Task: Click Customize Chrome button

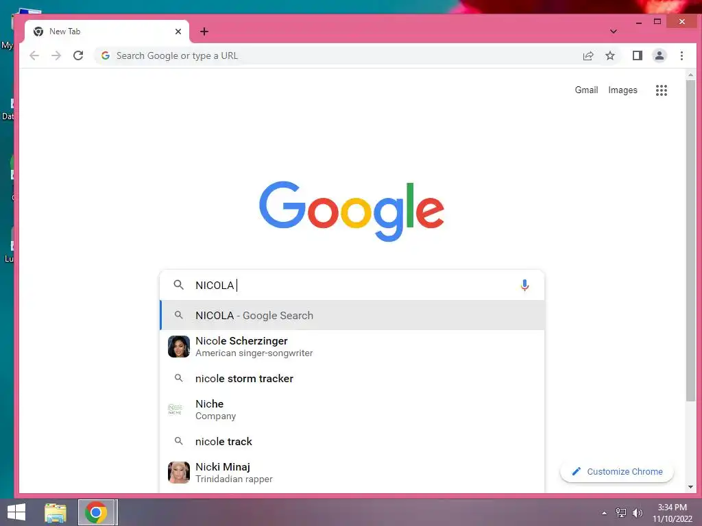Action: click(617, 471)
